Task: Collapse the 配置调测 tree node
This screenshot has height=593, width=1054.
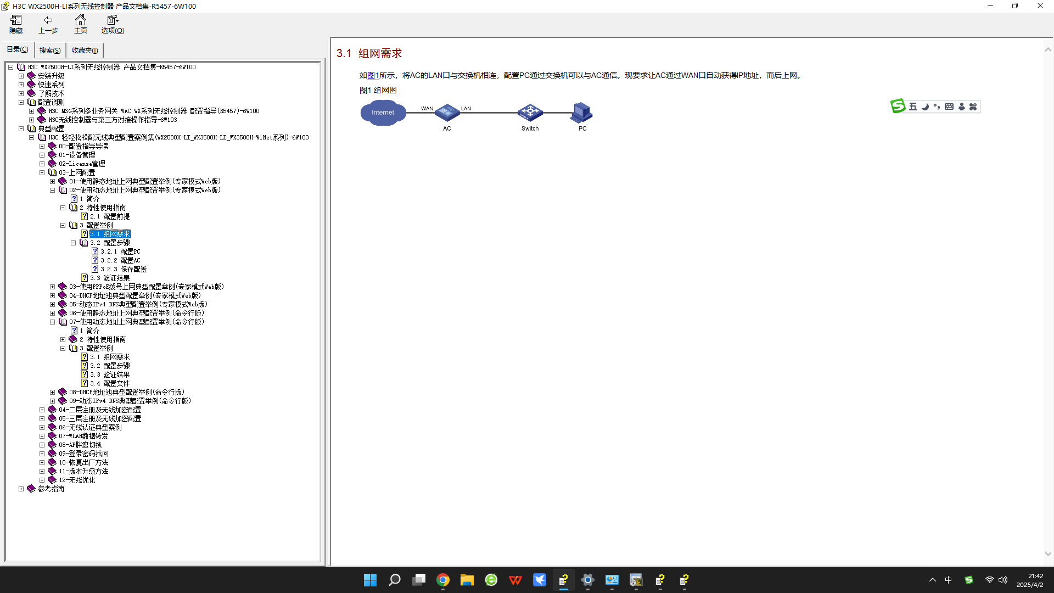Action: coord(21,102)
